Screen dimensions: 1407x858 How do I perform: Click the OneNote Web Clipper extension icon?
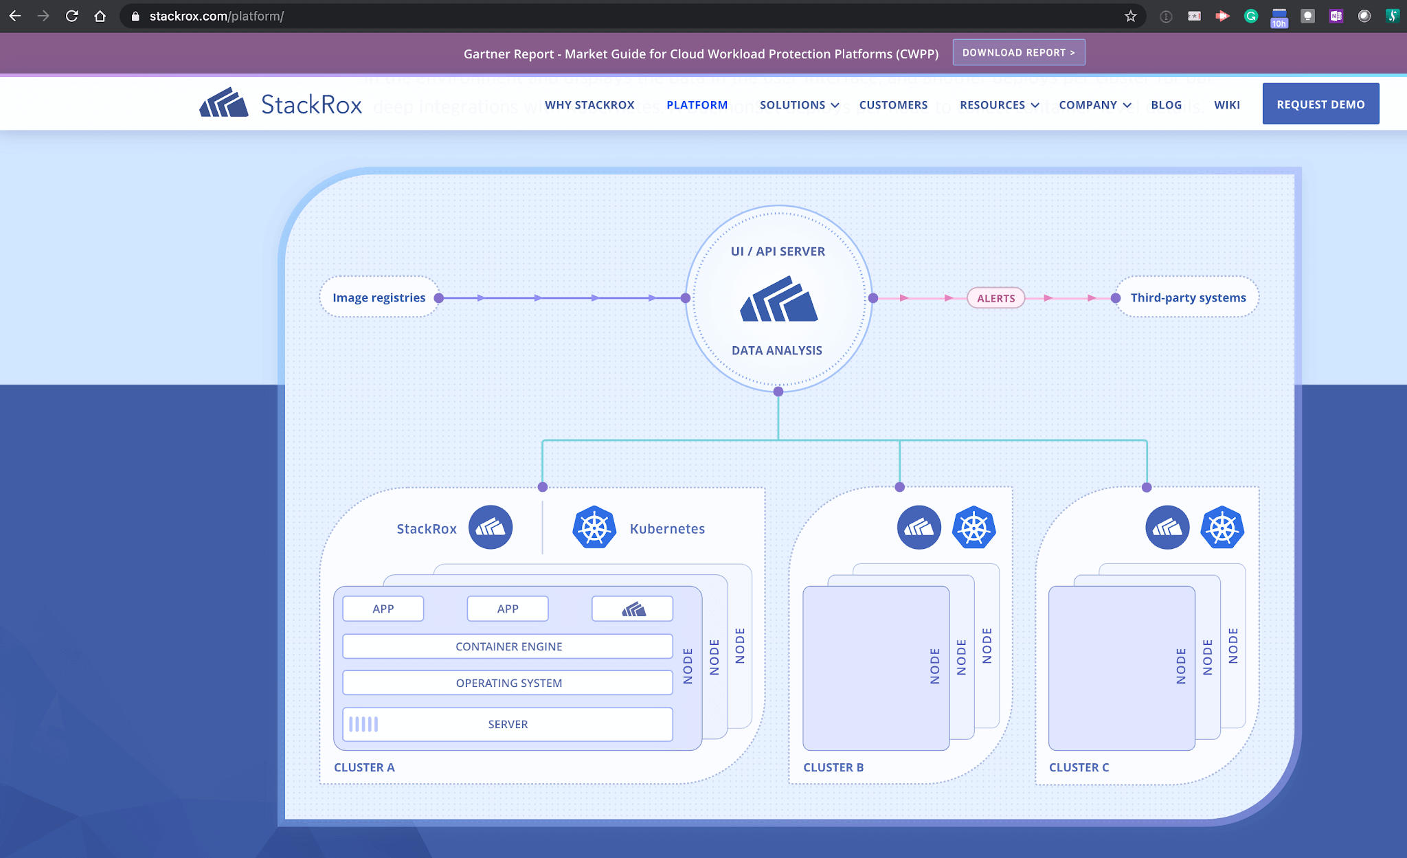[1336, 15]
